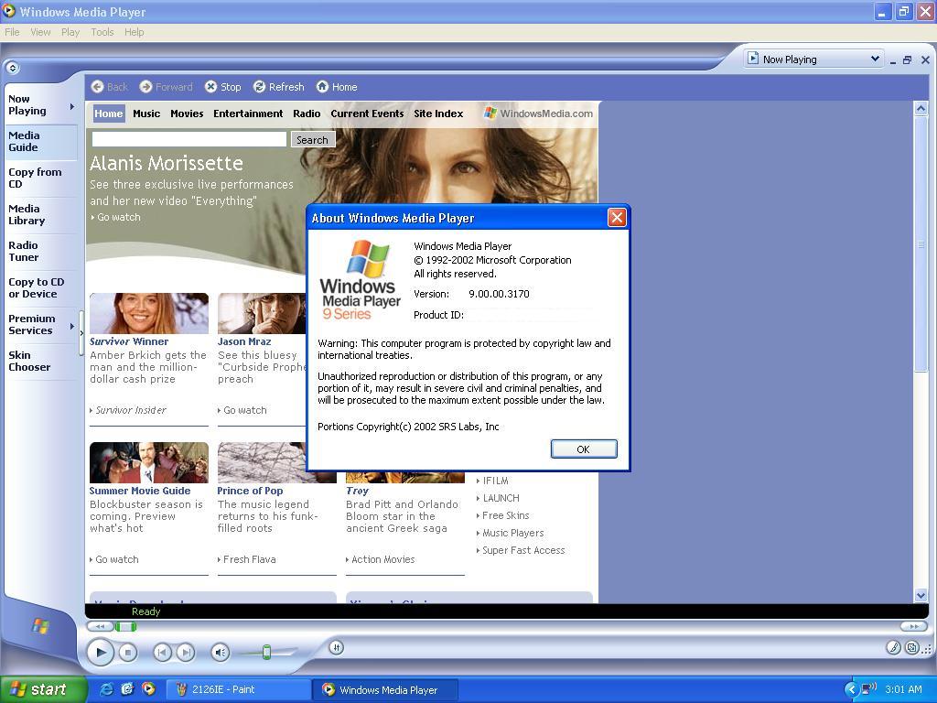This screenshot has height=703, width=937.
Task: Click the Search button
Action: [313, 140]
